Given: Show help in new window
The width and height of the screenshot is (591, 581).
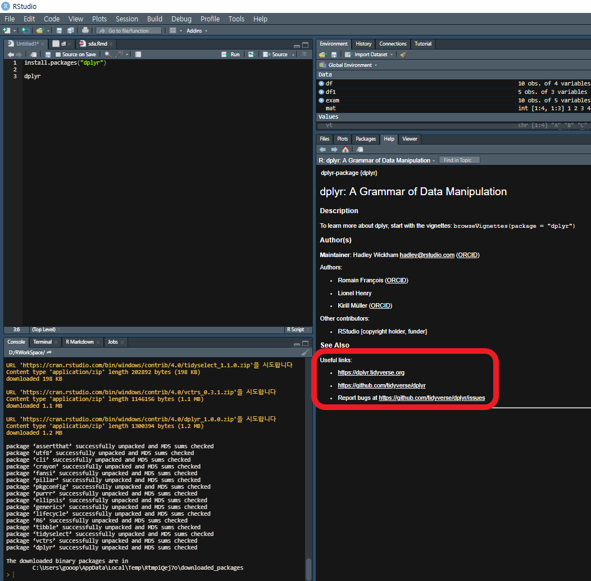Looking at the screenshot, I should [x=360, y=150].
